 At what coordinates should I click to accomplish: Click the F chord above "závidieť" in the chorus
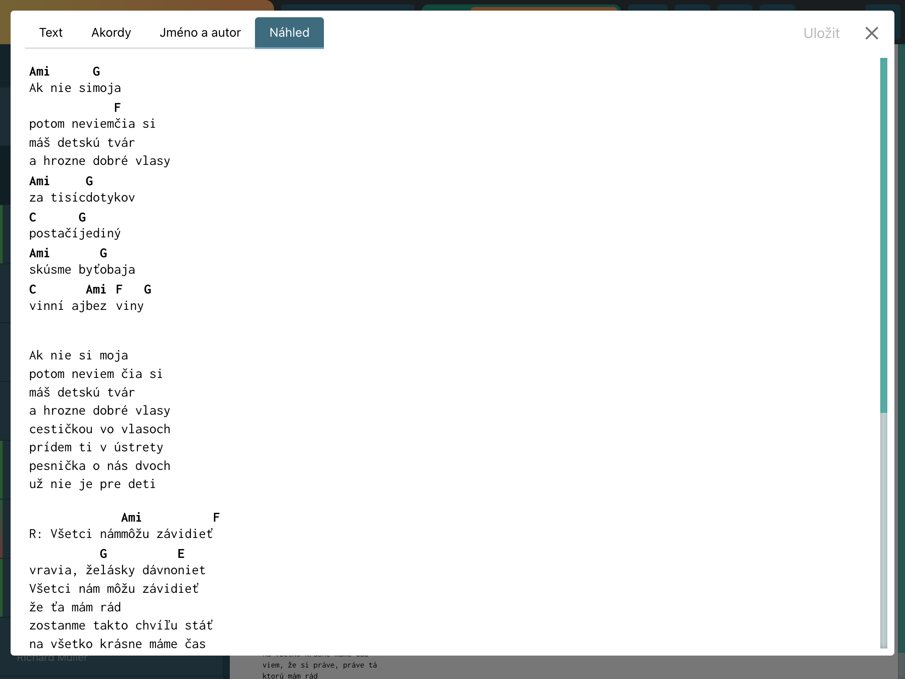point(216,518)
